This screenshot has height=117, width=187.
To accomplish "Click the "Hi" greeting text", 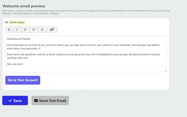I will coord(7,22).
